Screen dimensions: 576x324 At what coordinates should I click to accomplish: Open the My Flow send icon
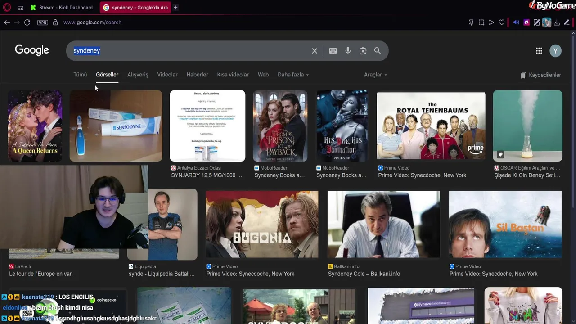[491, 22]
